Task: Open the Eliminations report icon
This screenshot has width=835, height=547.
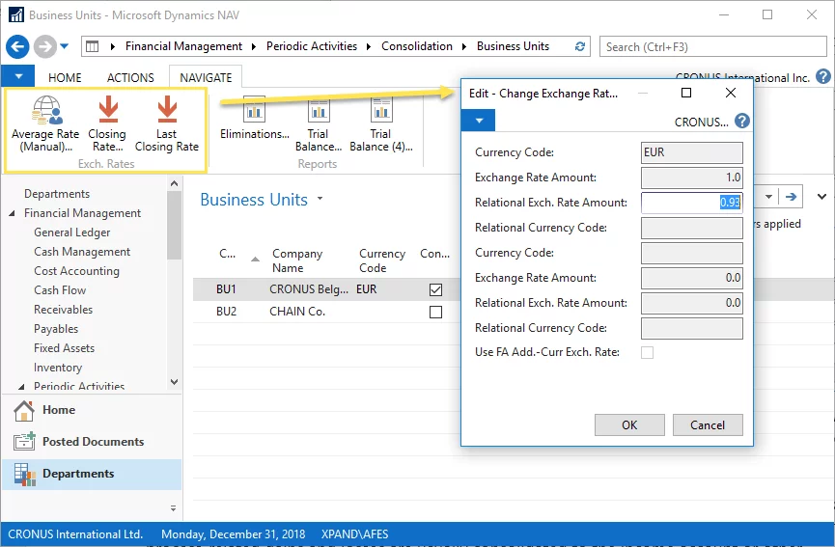Action: point(254,111)
